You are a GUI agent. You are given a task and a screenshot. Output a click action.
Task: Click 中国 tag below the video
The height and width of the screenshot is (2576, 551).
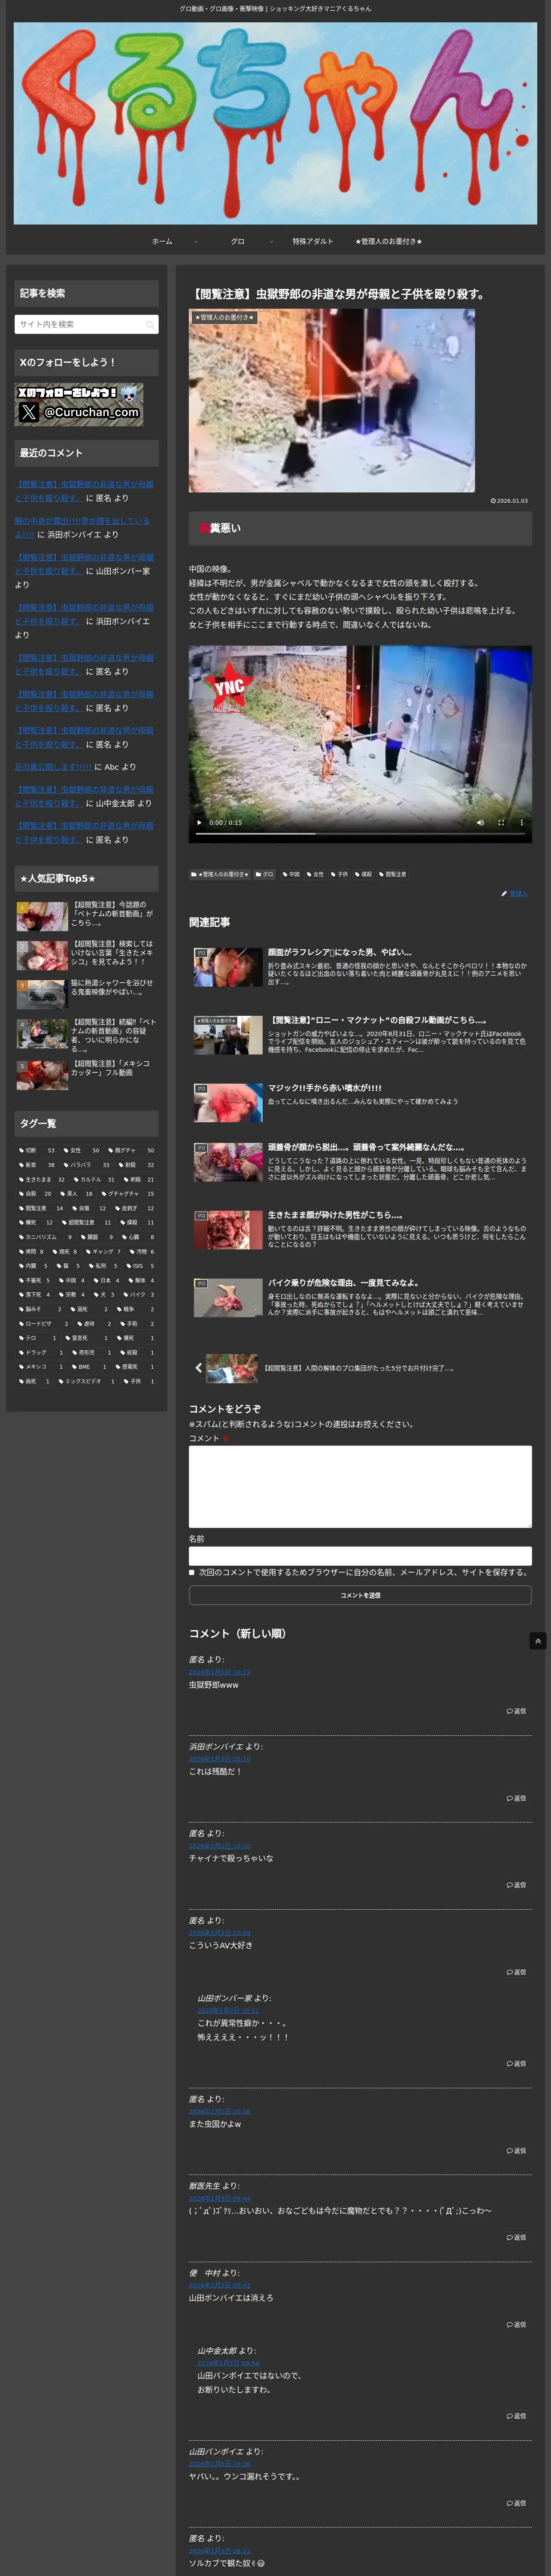tap(291, 874)
